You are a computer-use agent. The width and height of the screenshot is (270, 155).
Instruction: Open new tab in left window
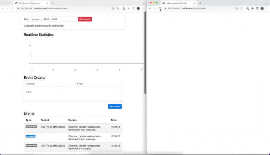53,3
